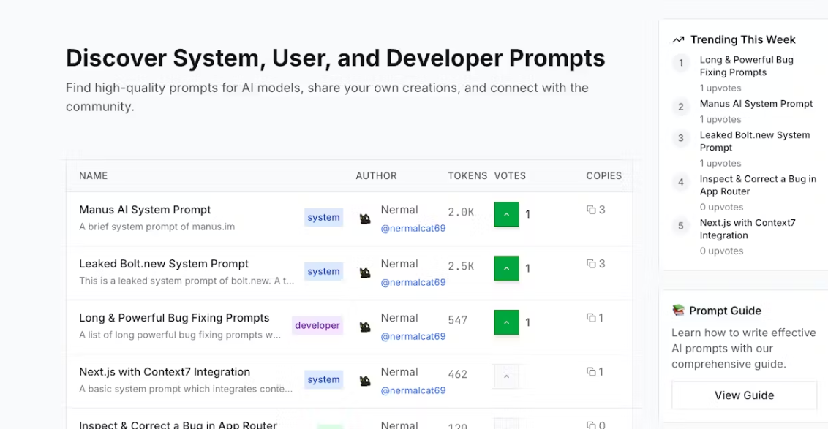The image size is (828, 429).
Task: Click description 'A brief system prompt of manus.im'
Action: click(x=157, y=227)
